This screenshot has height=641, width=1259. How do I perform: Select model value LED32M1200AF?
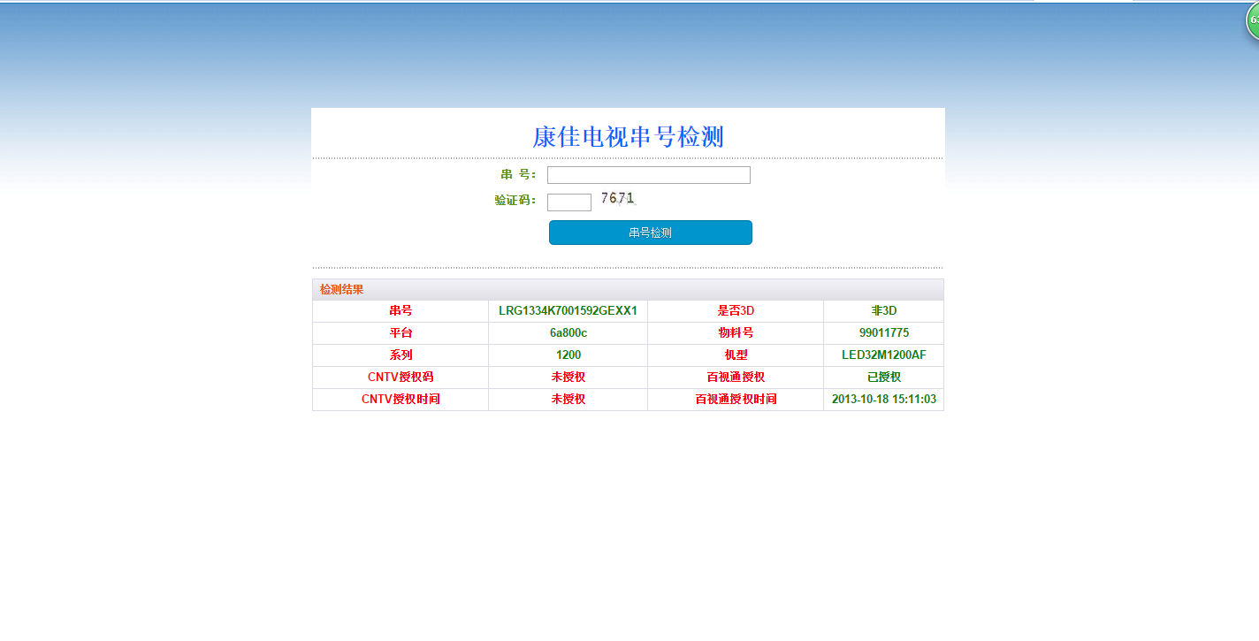[884, 355]
